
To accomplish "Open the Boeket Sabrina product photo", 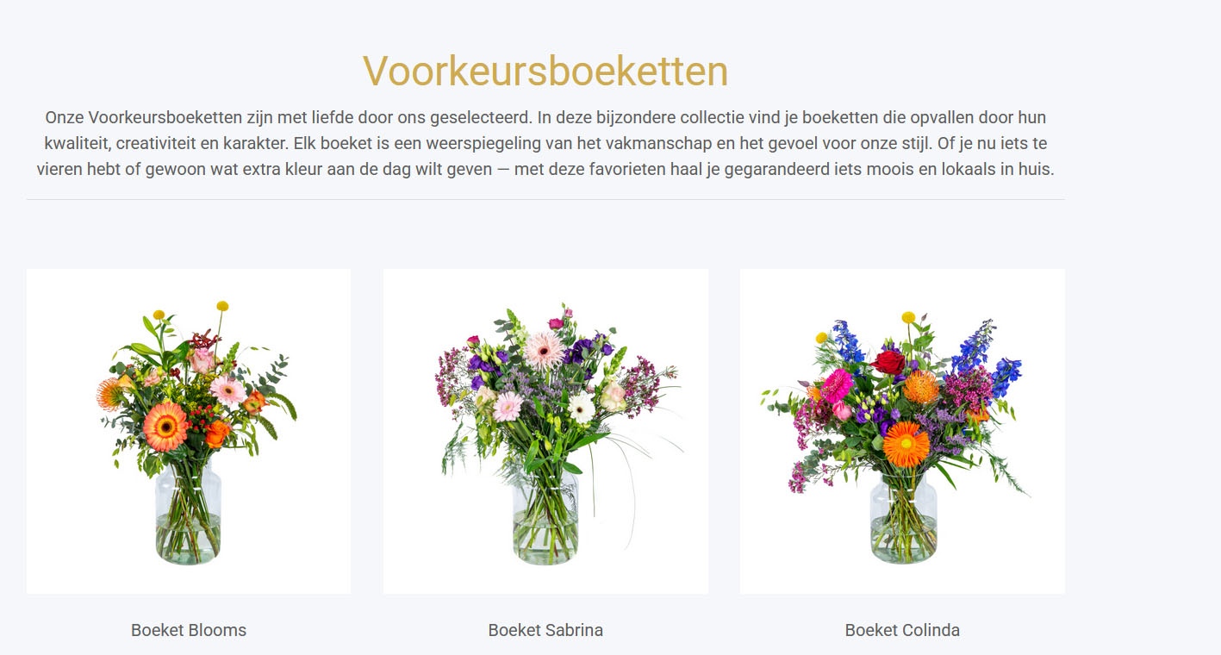I will (x=545, y=431).
